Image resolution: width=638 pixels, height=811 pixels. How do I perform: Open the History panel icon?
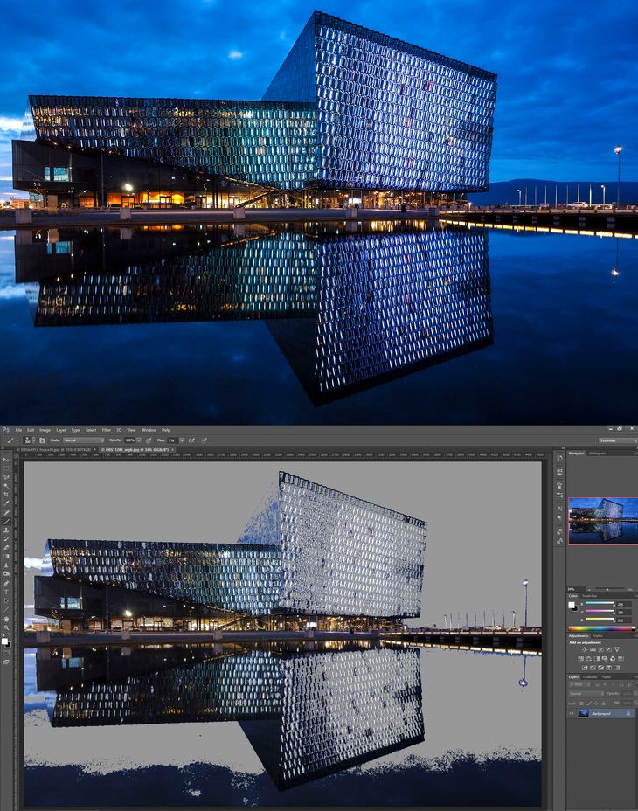tap(560, 458)
